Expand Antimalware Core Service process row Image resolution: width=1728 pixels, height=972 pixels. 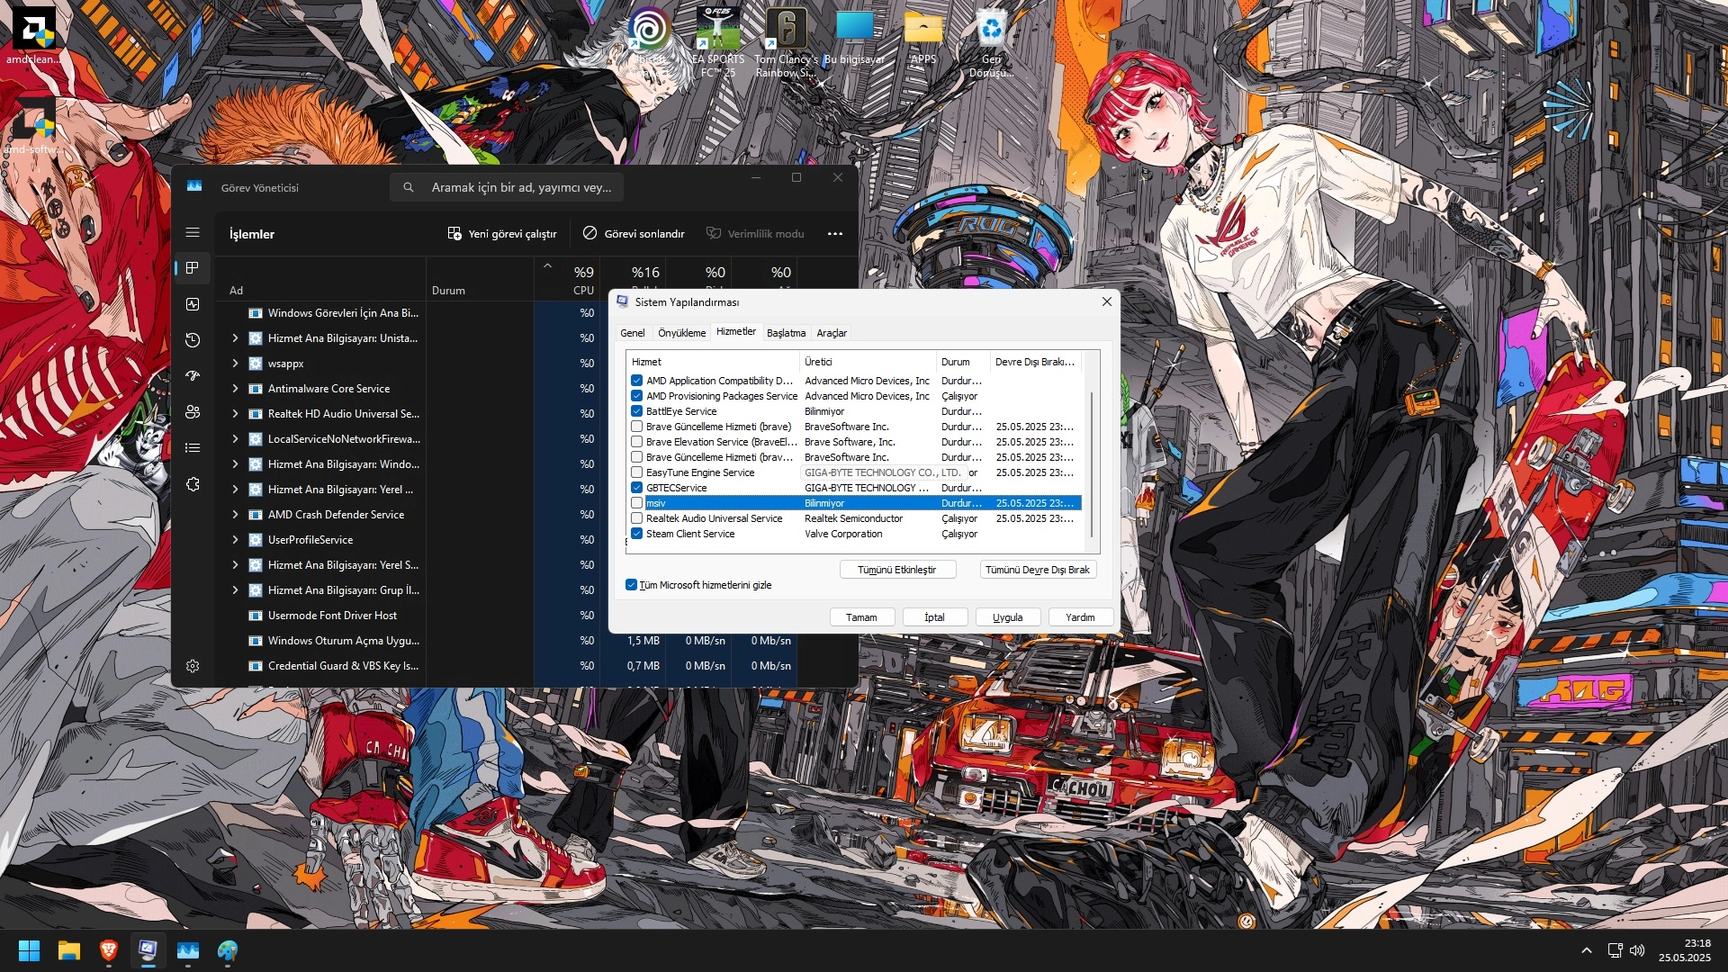[x=235, y=389]
